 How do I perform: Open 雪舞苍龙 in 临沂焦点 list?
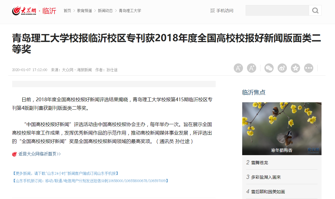(259, 163)
